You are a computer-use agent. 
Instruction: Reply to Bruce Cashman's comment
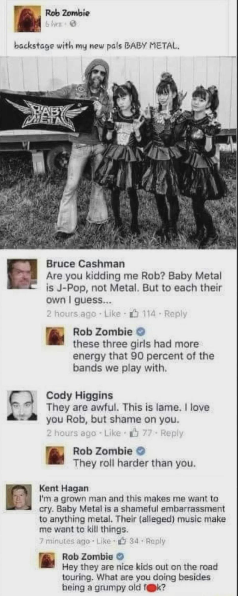click(x=176, y=314)
